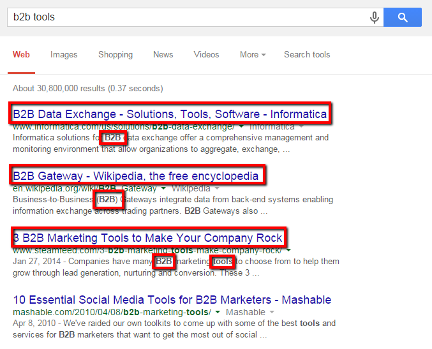The height and width of the screenshot is (349, 432).
Task: Click 'Jan 27, 2014' snippet date
Action: point(36,261)
